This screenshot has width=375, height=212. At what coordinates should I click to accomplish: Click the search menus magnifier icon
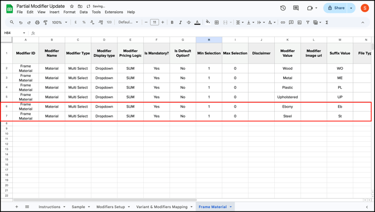pos(12,22)
